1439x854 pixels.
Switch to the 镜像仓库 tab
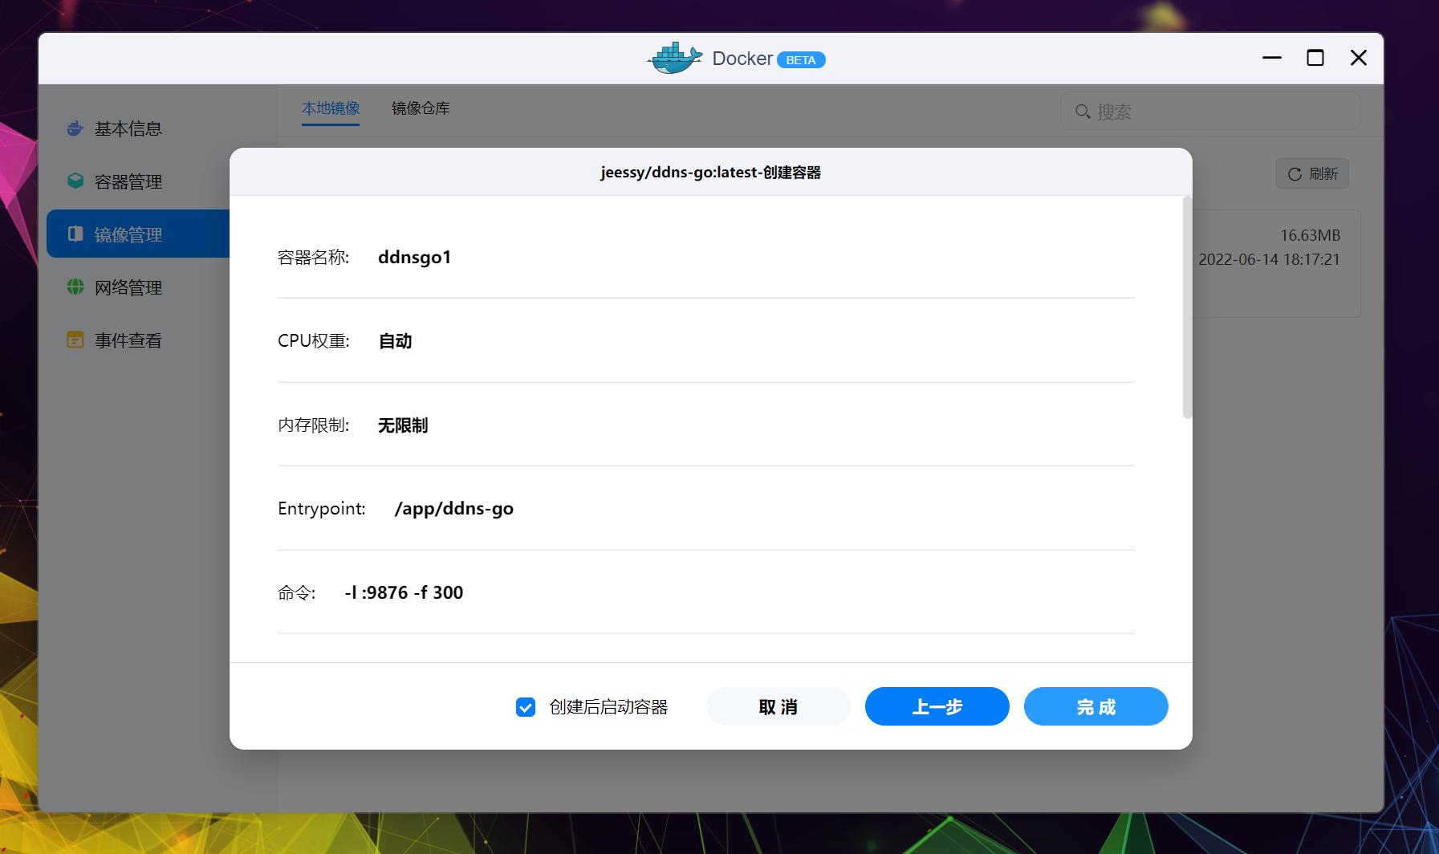tap(420, 108)
